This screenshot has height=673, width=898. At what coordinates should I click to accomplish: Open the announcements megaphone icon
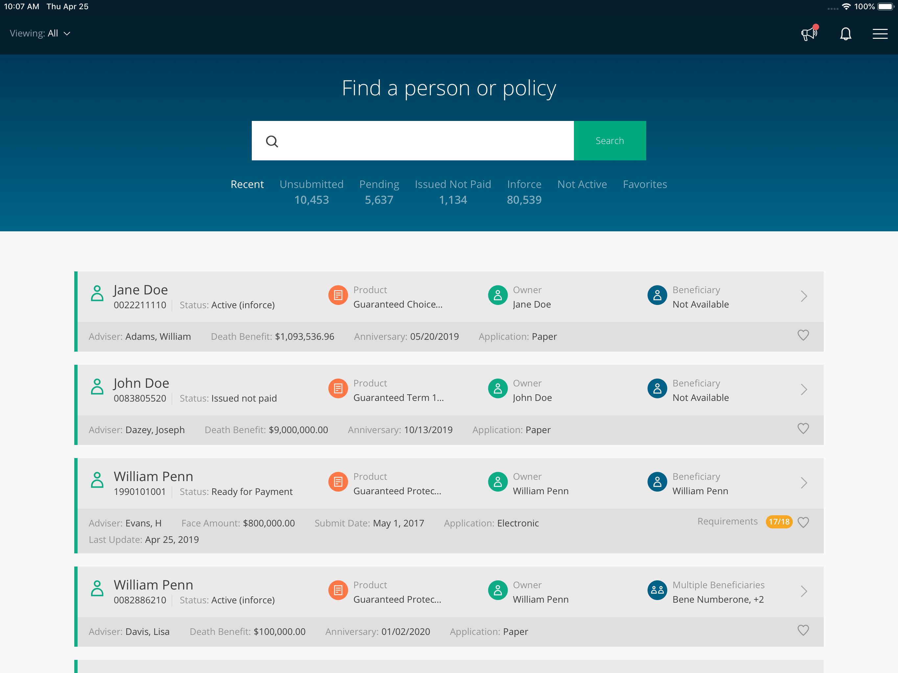click(x=809, y=33)
